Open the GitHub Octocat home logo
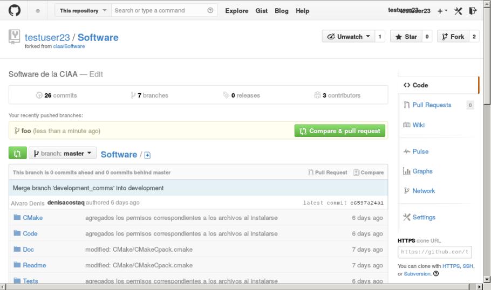The width and height of the screenshot is (491, 290). (x=15, y=10)
